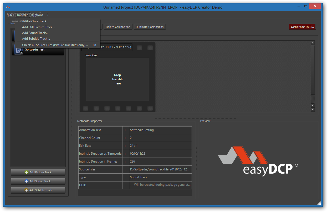The height and width of the screenshot is (212, 328).
Task: Minimize the easyDCP Creator window
Action: click(299, 6)
